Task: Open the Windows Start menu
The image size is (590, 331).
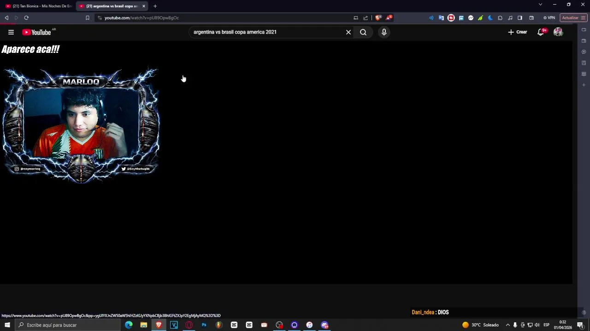Action: pos(7,325)
